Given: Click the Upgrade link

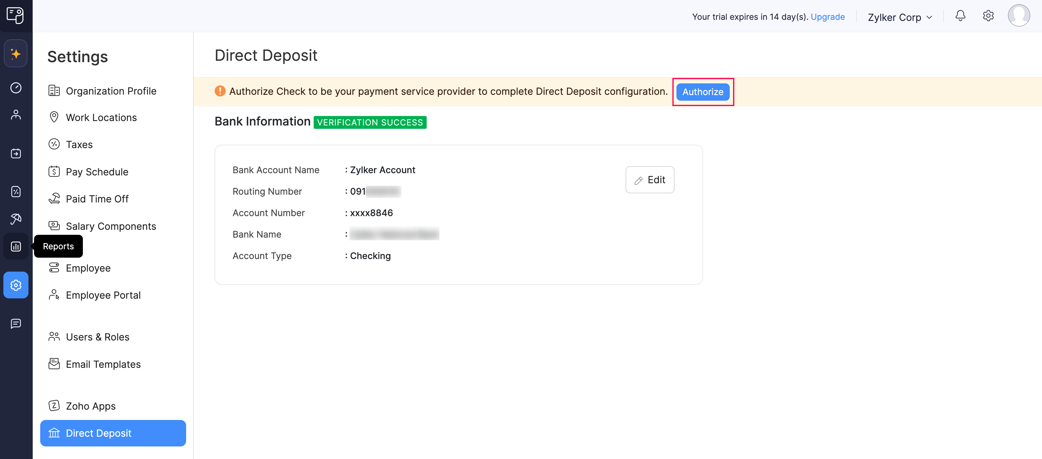Looking at the screenshot, I should (828, 17).
